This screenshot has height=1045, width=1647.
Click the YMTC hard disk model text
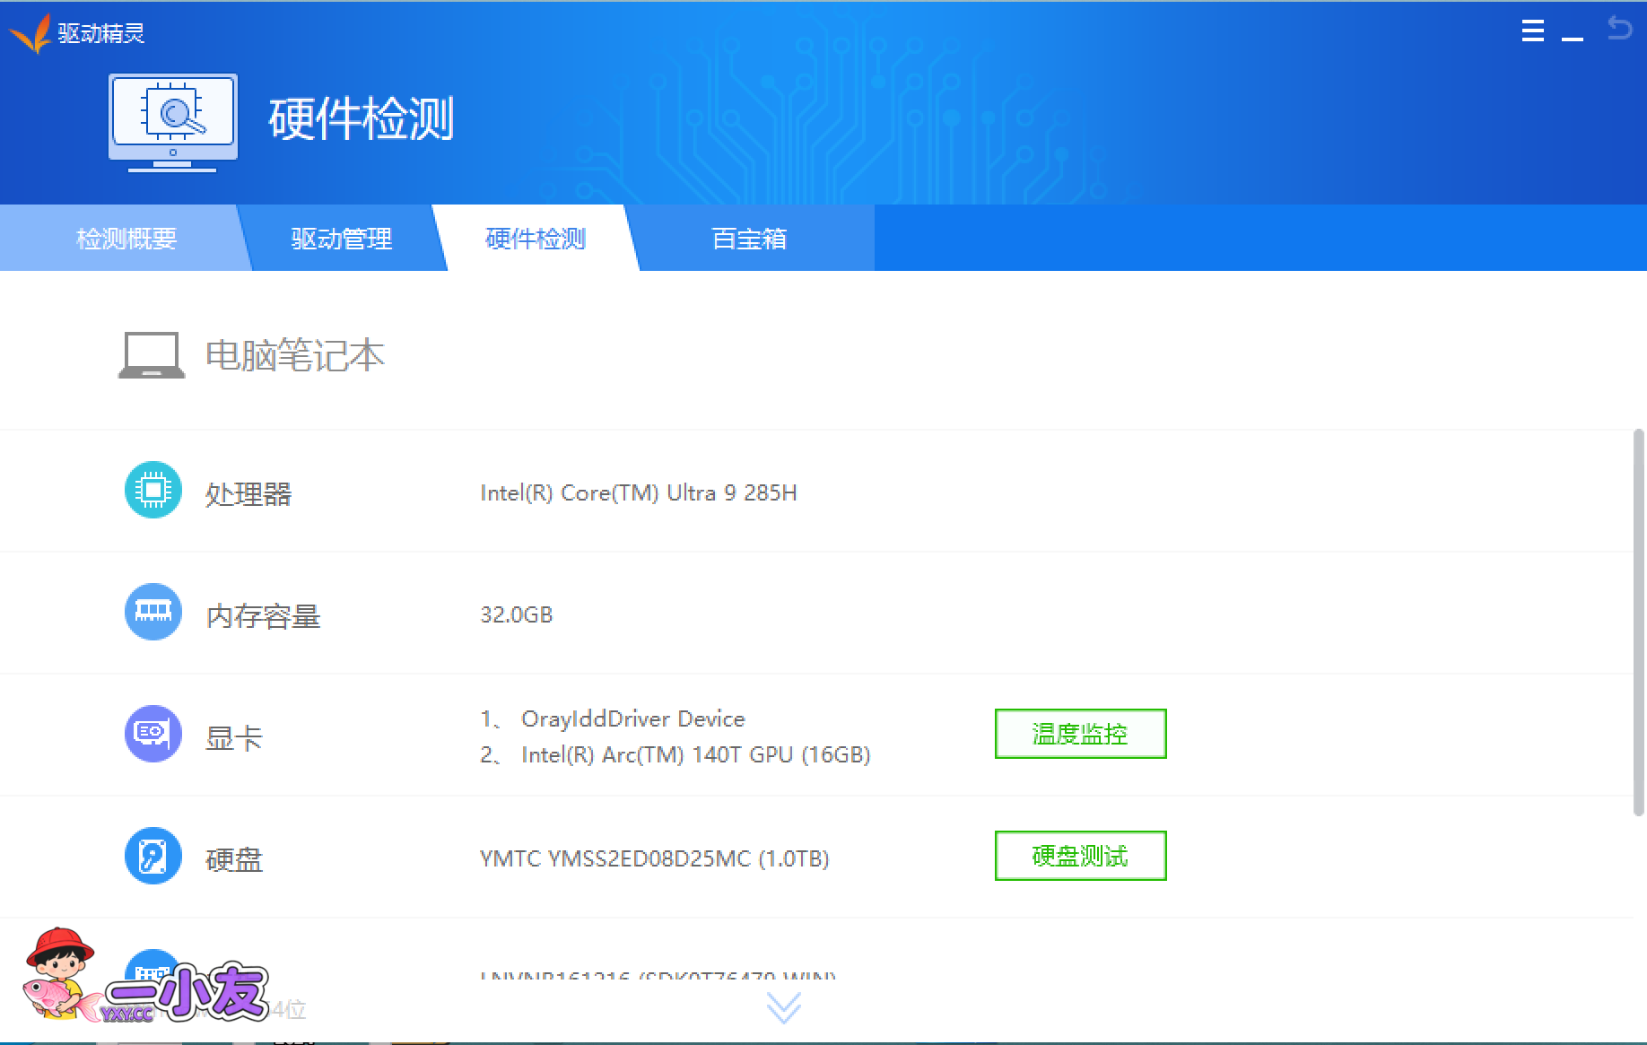coord(654,858)
